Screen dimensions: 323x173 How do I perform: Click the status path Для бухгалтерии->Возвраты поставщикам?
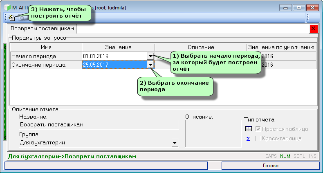point(72,157)
